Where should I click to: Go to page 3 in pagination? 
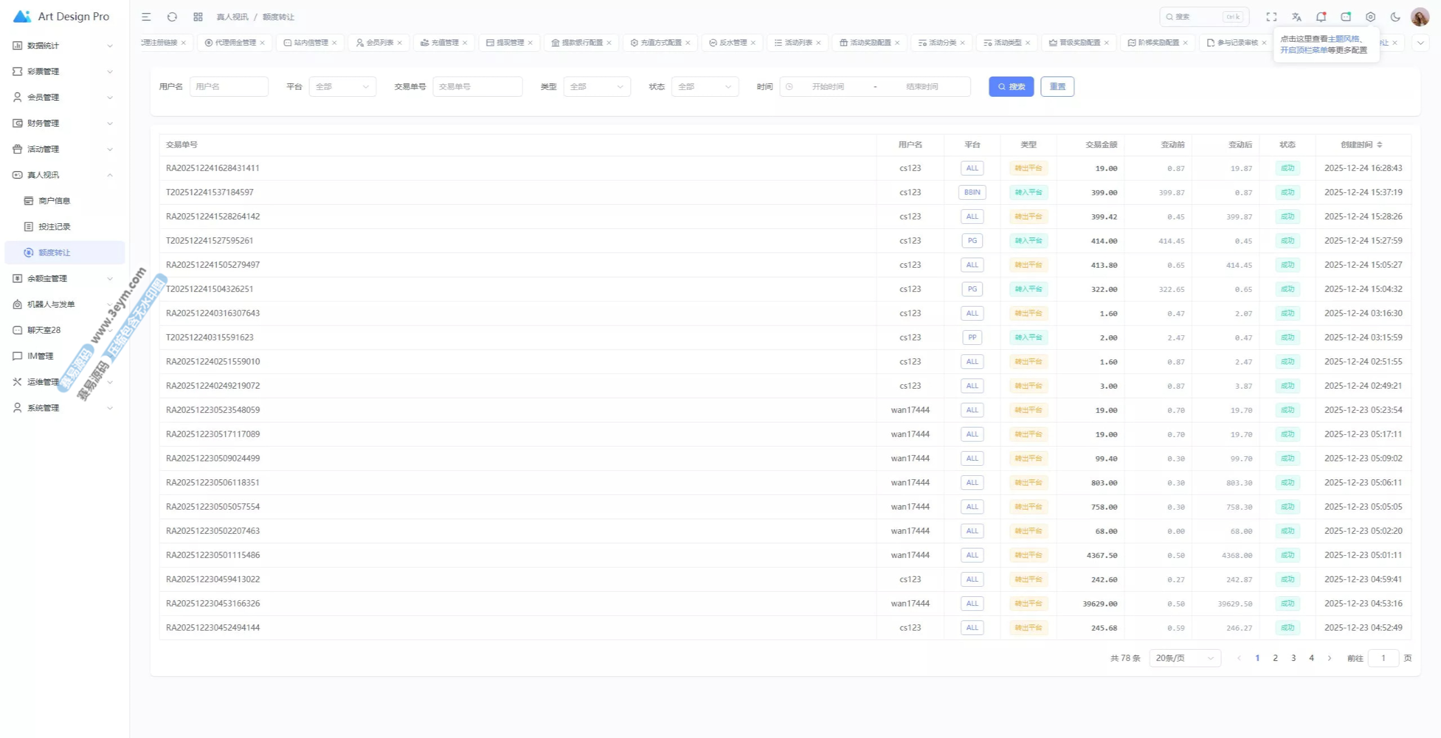click(x=1294, y=658)
